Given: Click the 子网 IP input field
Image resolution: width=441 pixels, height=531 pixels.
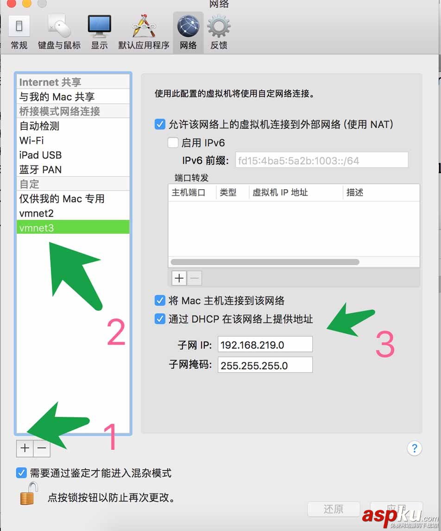Looking at the screenshot, I should coord(265,345).
